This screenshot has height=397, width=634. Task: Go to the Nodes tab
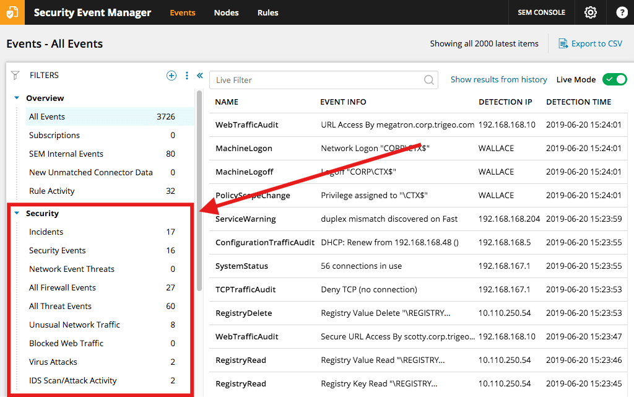pyautogui.click(x=226, y=12)
